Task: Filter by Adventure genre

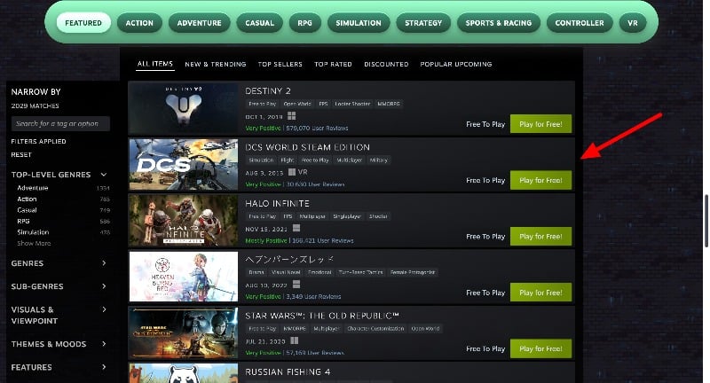Action: 33,188
